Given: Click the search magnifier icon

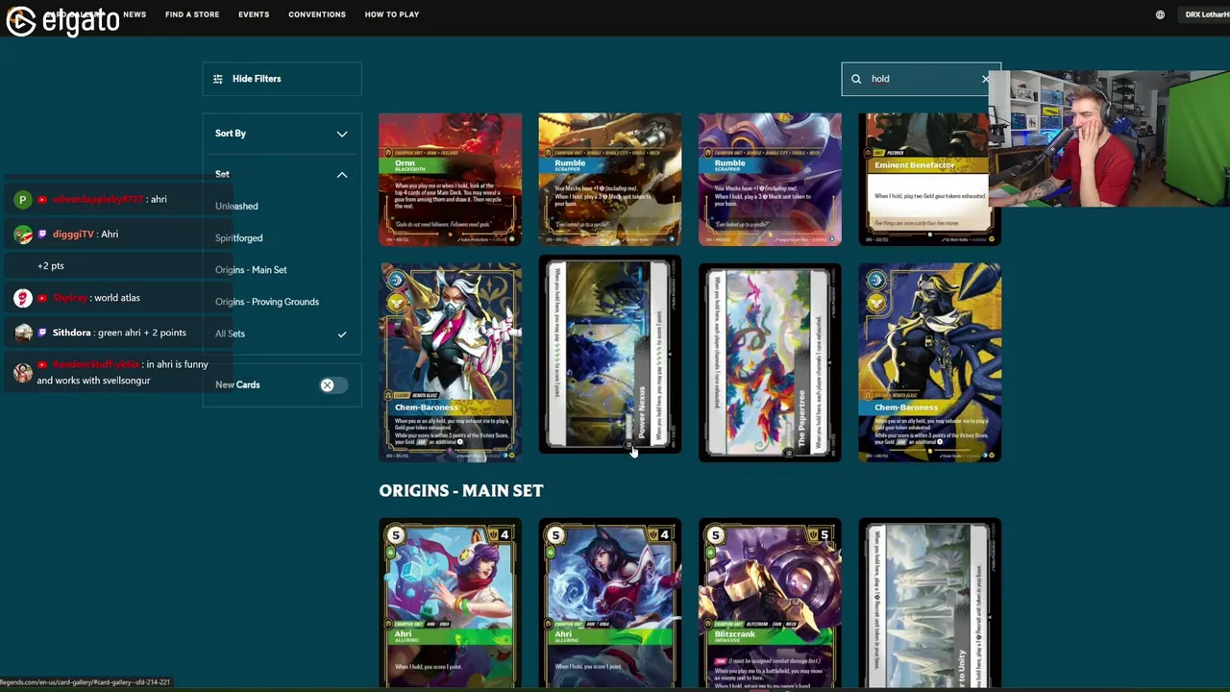Looking at the screenshot, I should (856, 79).
